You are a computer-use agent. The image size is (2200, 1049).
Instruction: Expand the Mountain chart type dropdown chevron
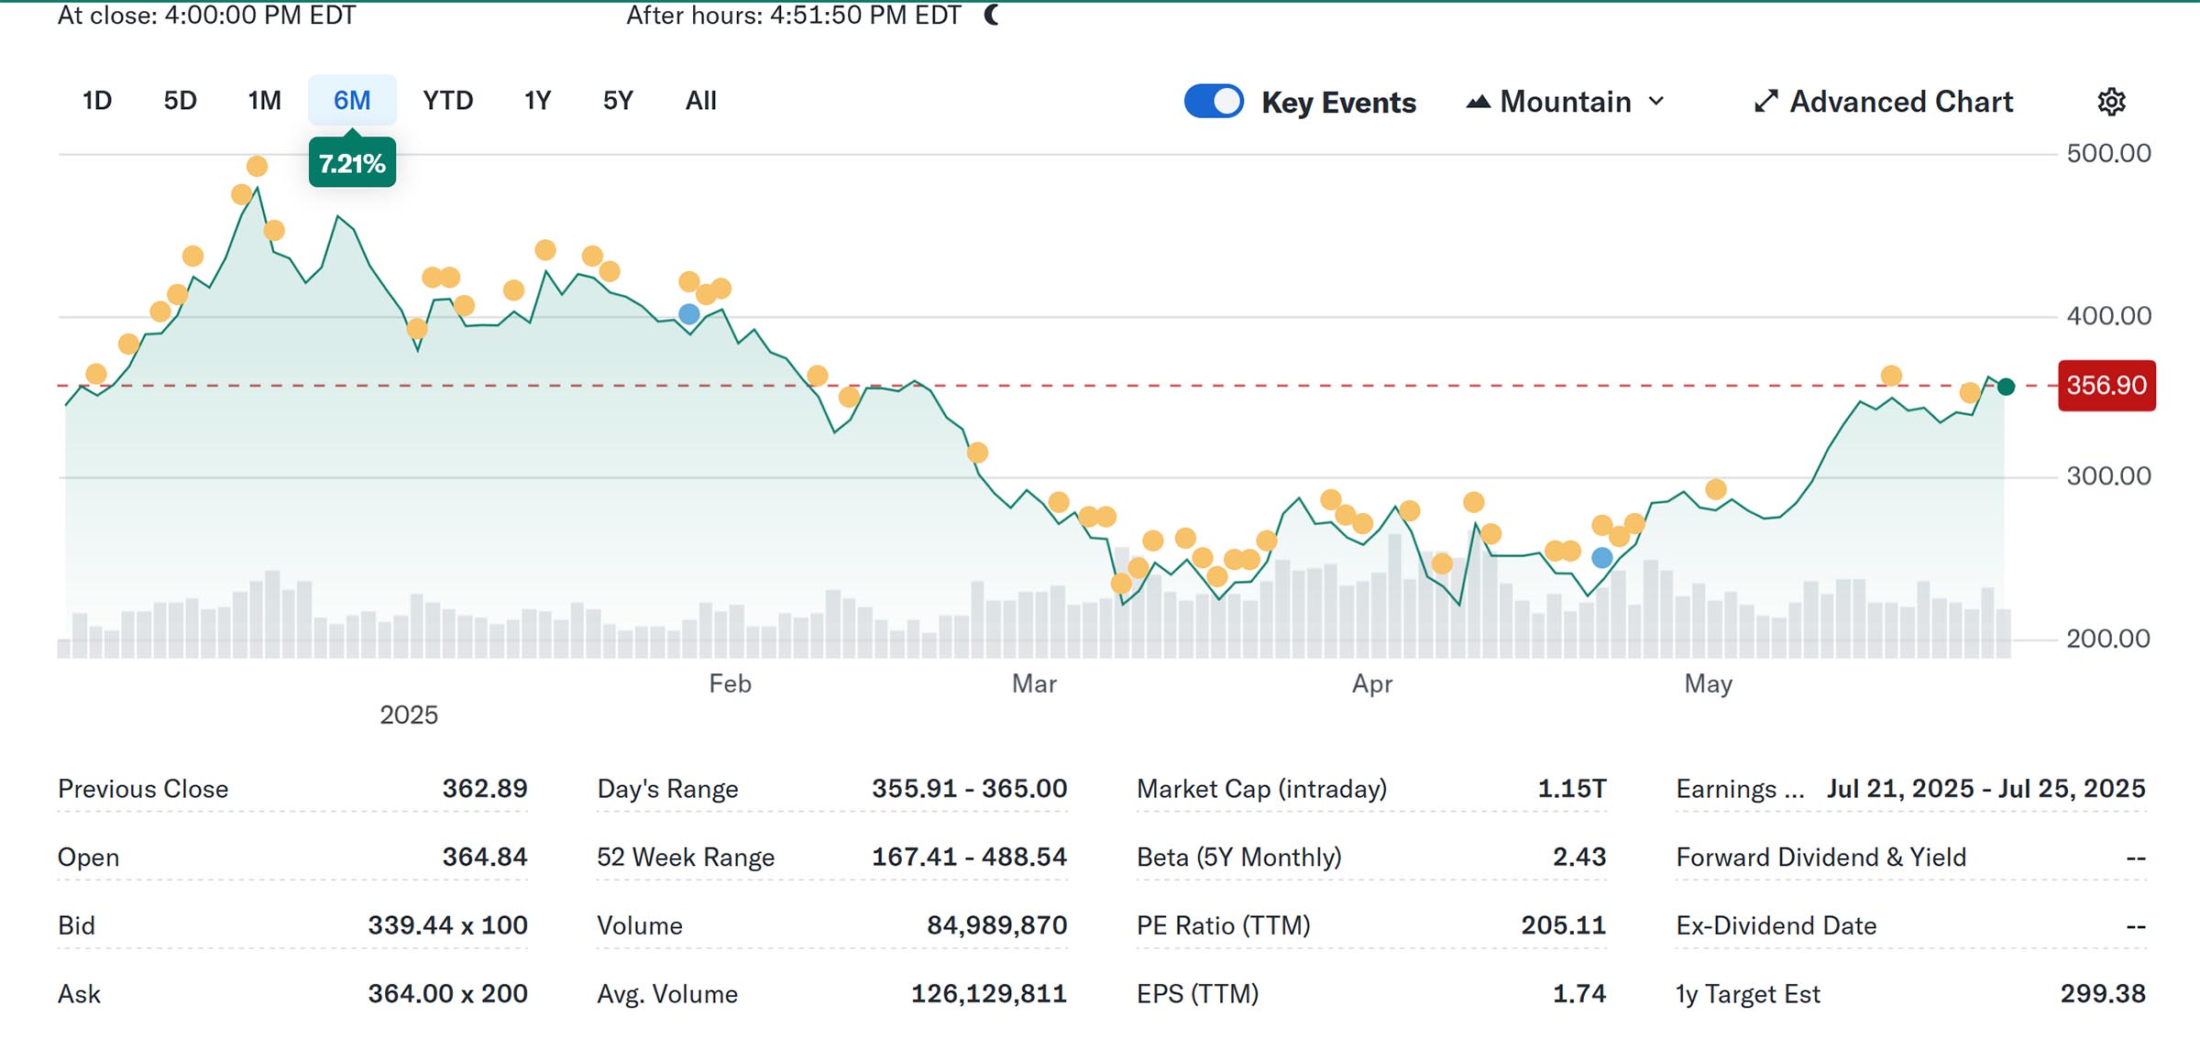coord(1656,101)
